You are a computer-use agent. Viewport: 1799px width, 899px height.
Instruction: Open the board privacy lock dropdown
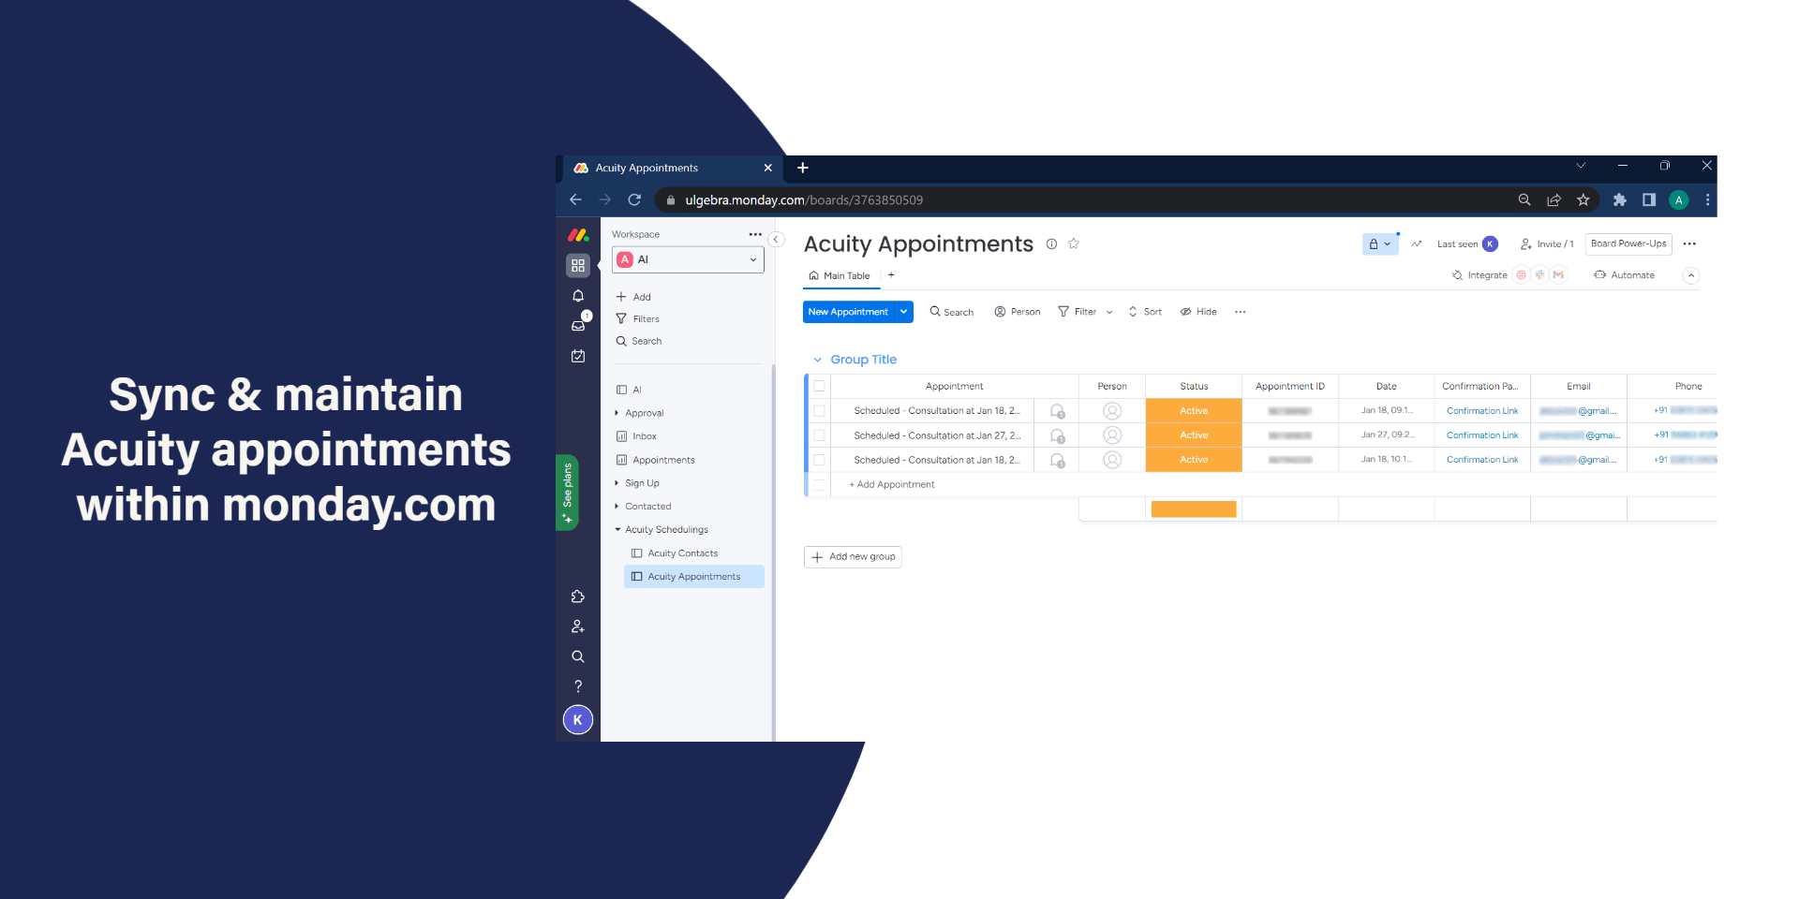pyautogui.click(x=1380, y=243)
